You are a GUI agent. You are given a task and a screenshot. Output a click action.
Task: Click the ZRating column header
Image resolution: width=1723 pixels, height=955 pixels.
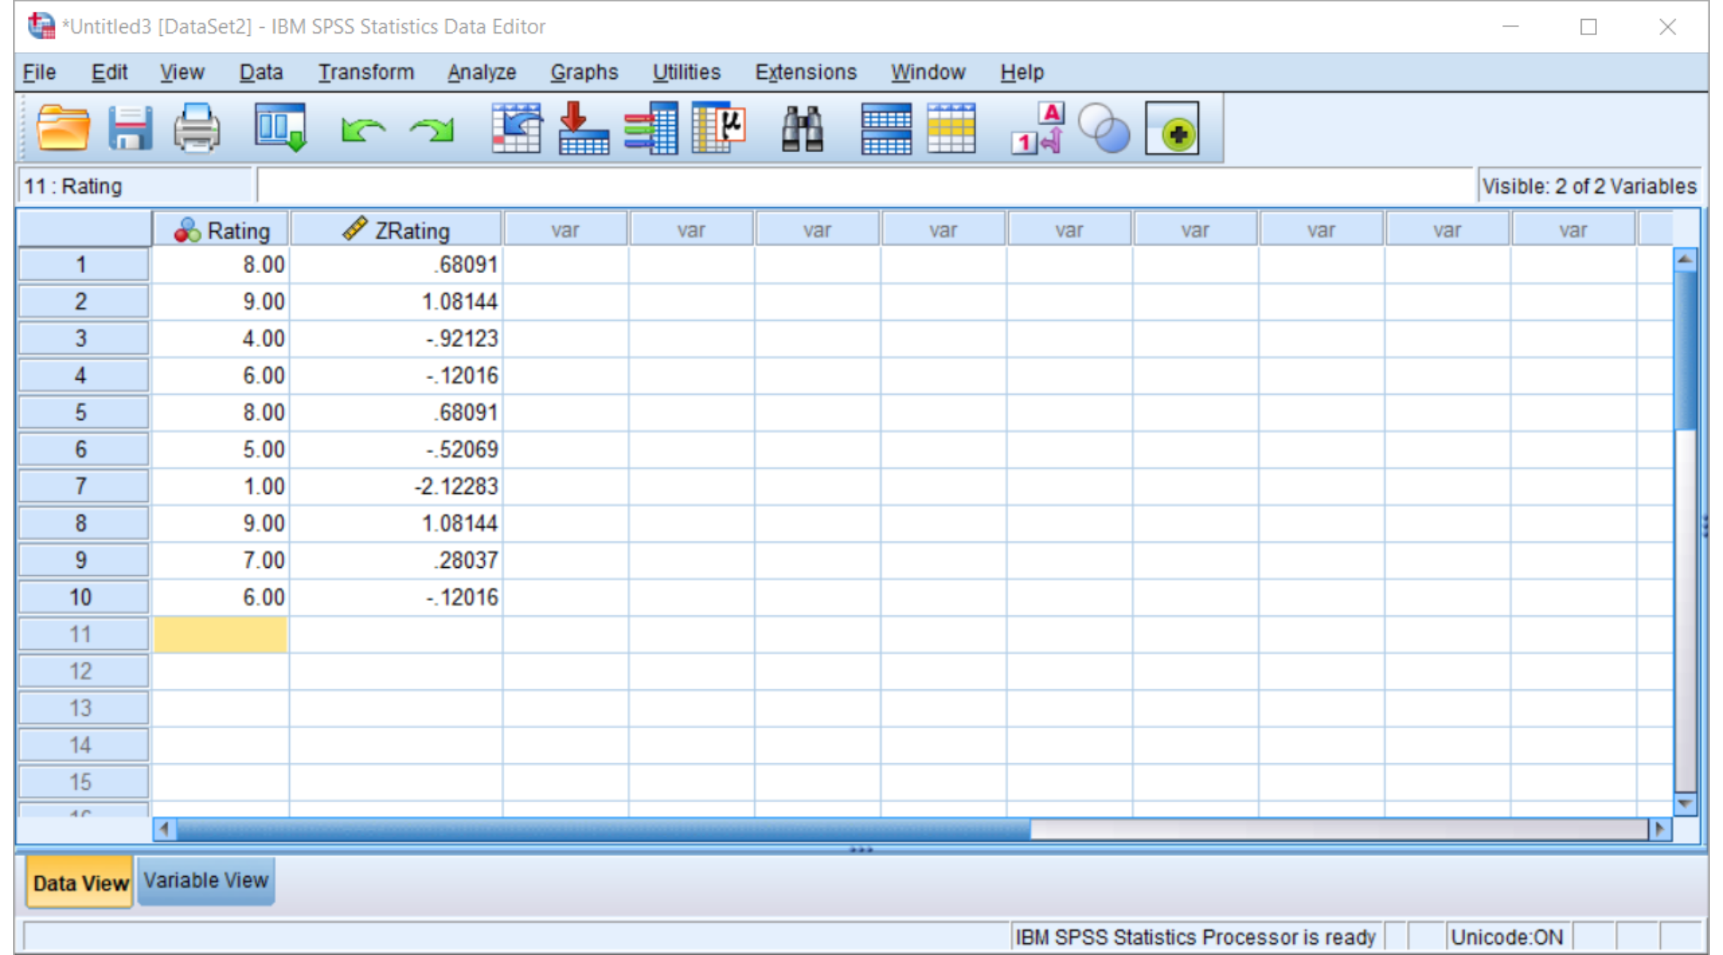point(396,230)
